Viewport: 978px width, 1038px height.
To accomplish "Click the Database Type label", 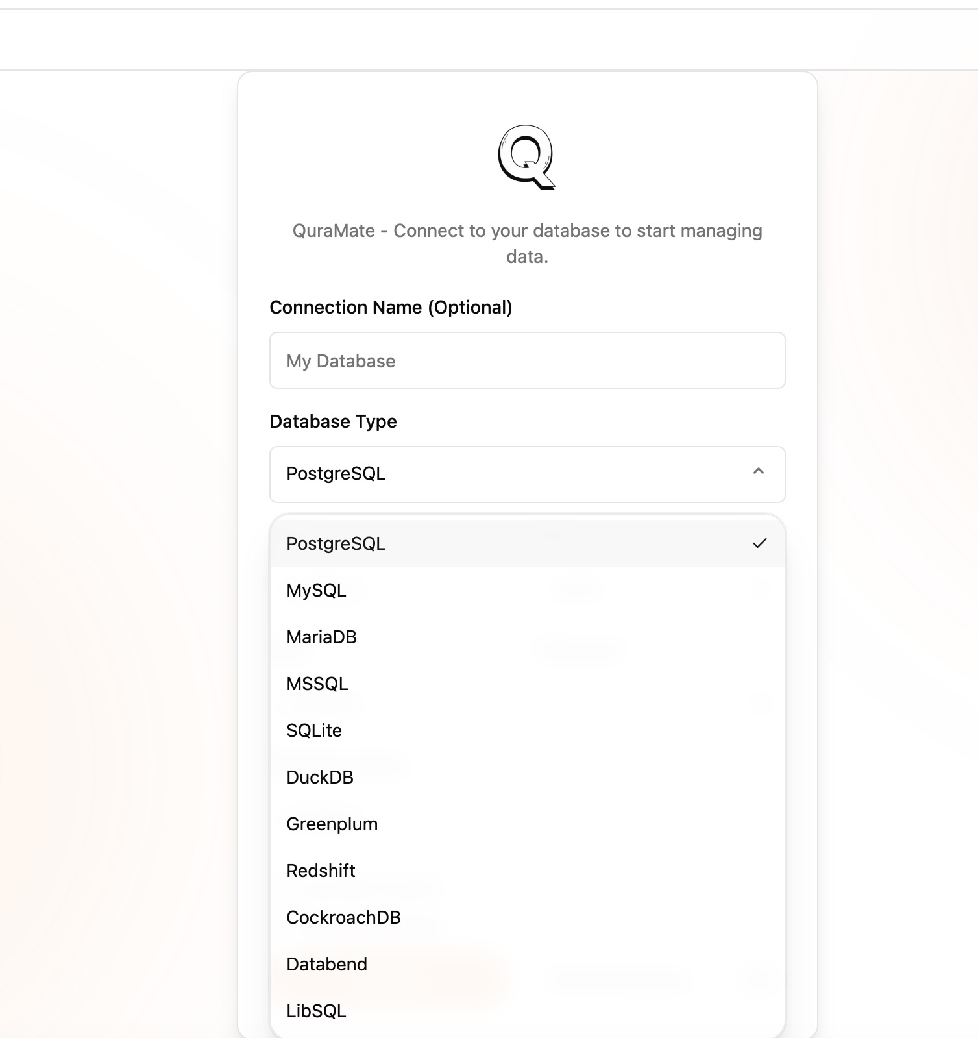I will 334,421.
